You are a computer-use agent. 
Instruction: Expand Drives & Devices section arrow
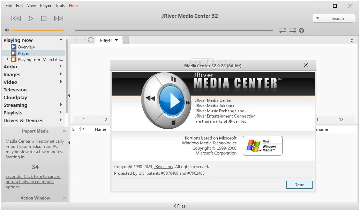click(x=61, y=120)
